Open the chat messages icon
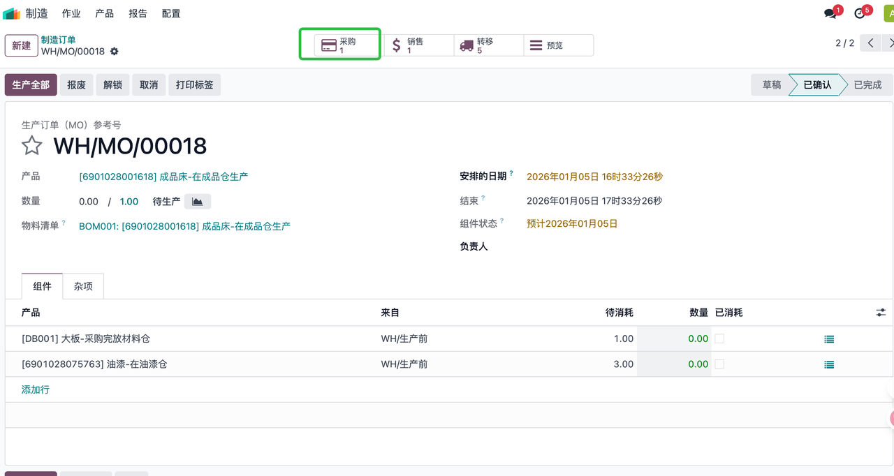894x476 pixels. click(x=831, y=13)
